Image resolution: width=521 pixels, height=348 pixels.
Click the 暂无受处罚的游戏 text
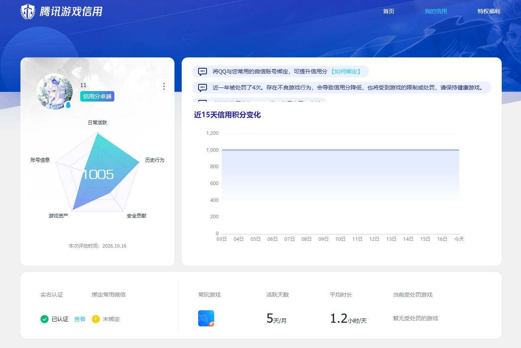pos(416,318)
